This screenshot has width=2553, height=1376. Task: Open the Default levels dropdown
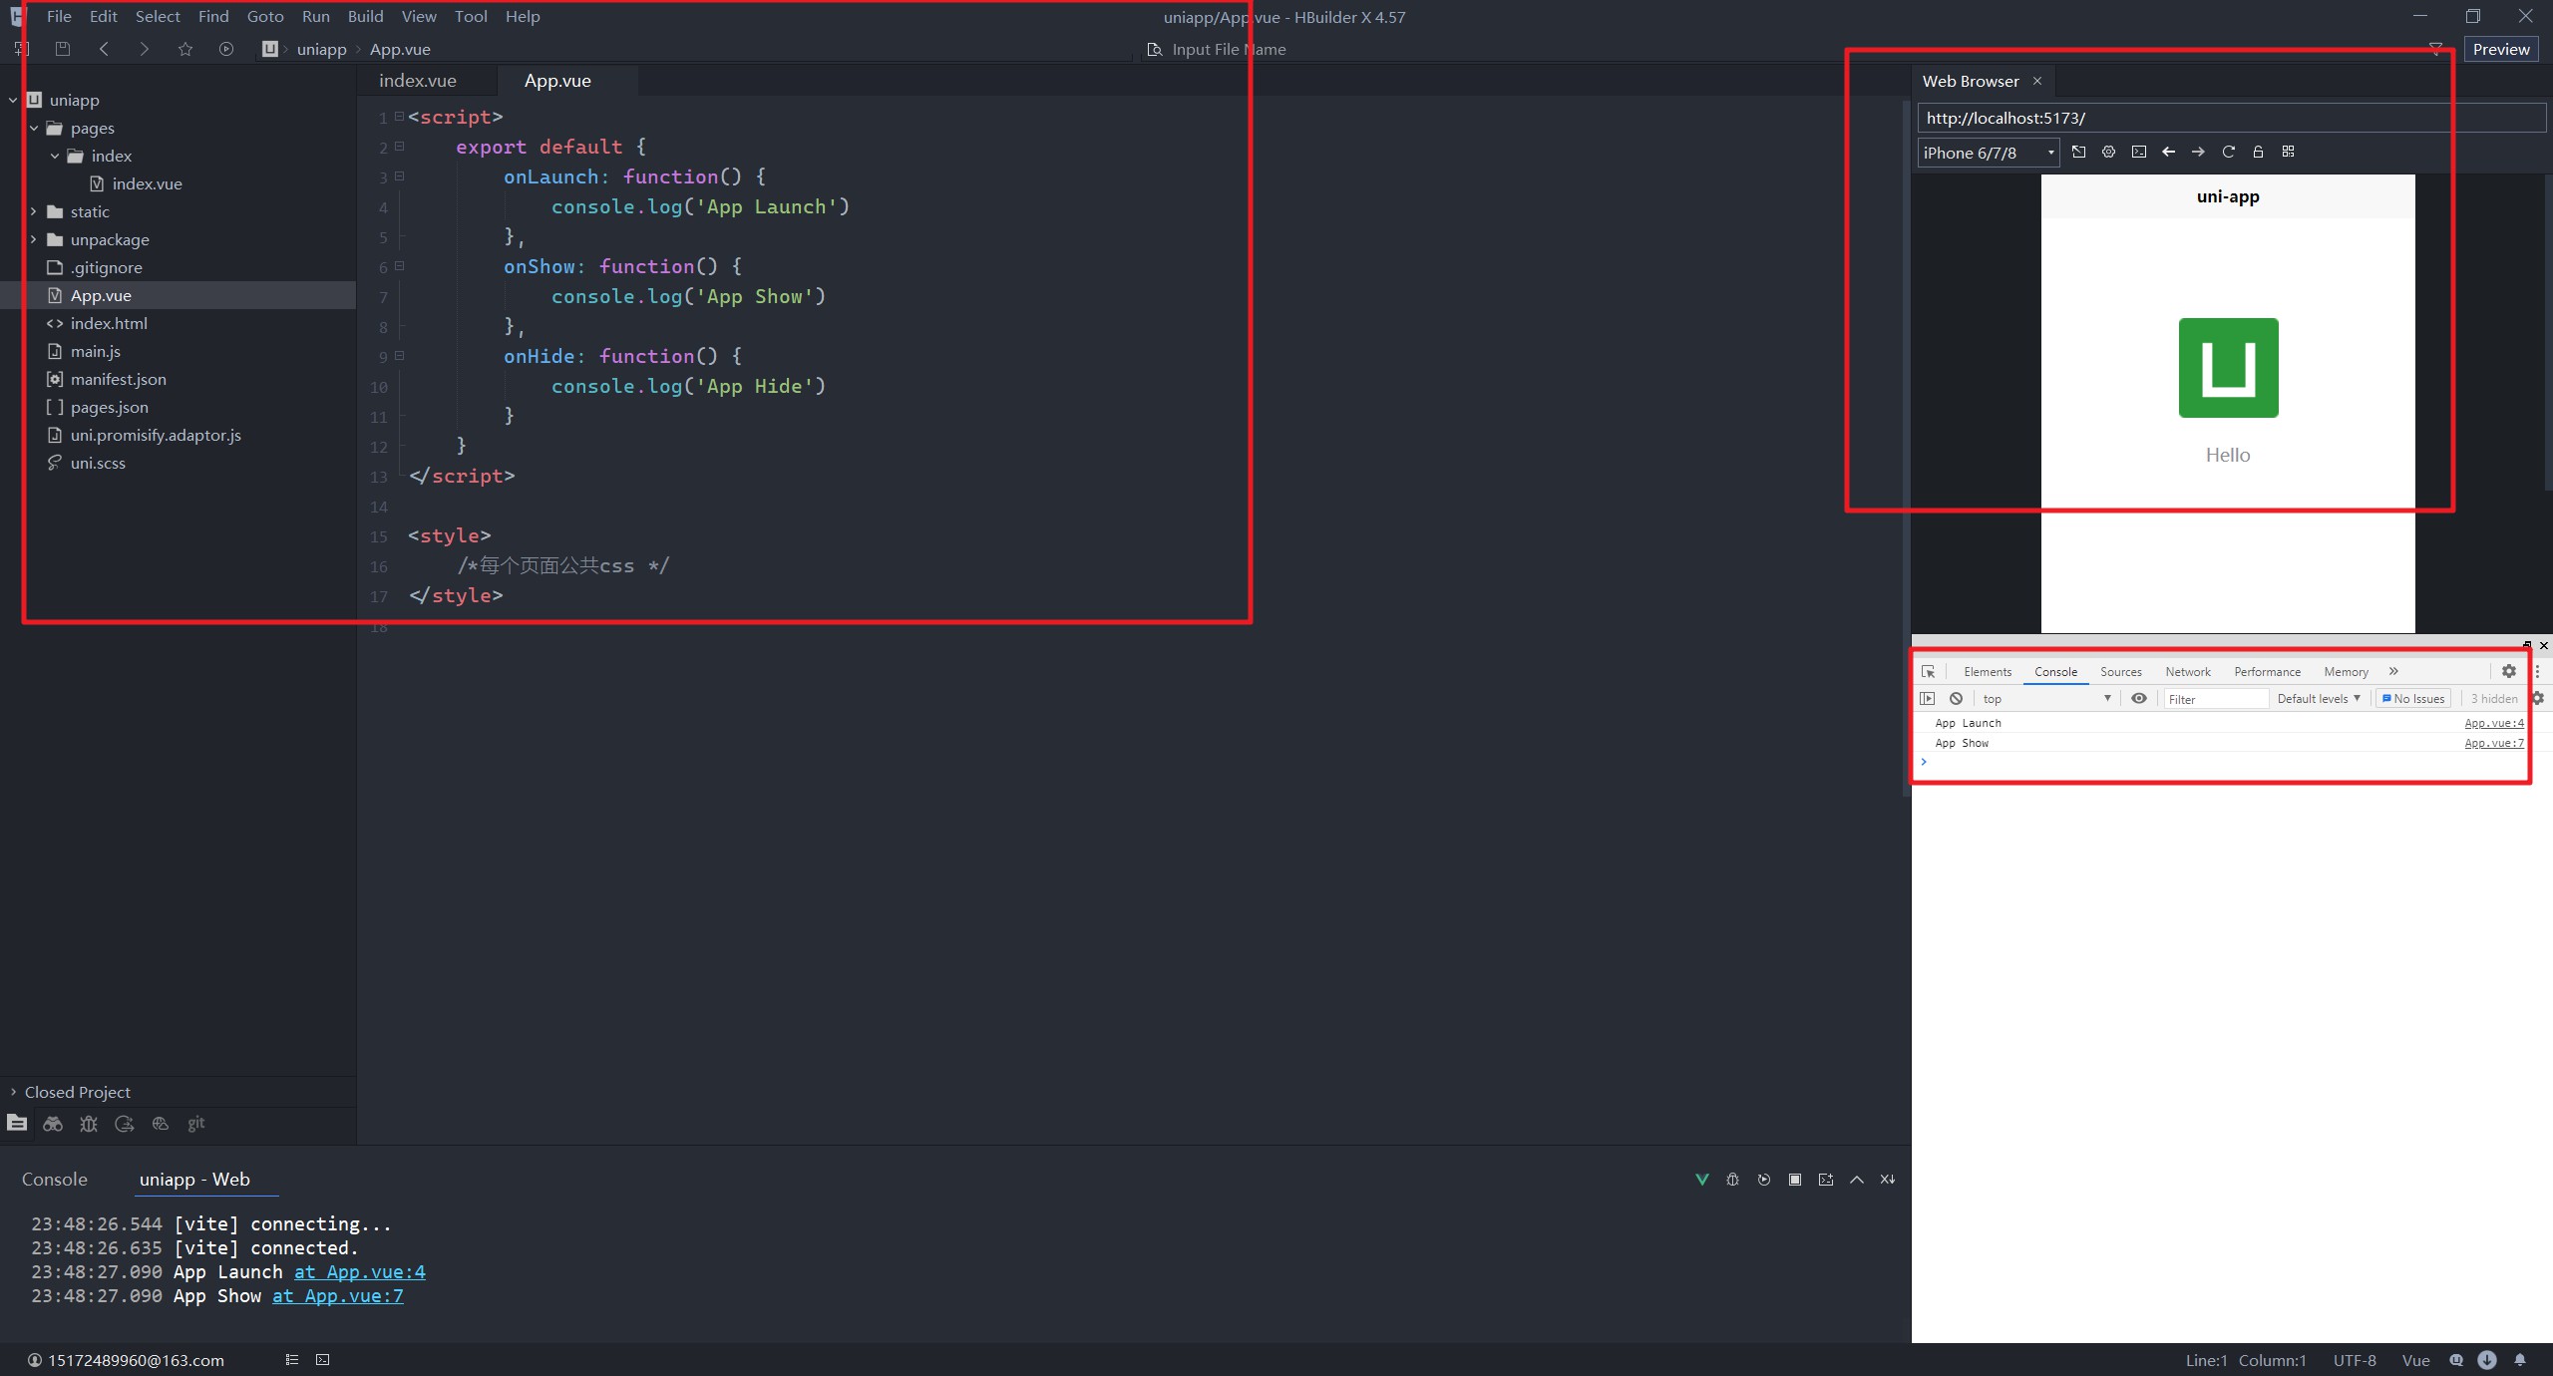click(x=2318, y=699)
